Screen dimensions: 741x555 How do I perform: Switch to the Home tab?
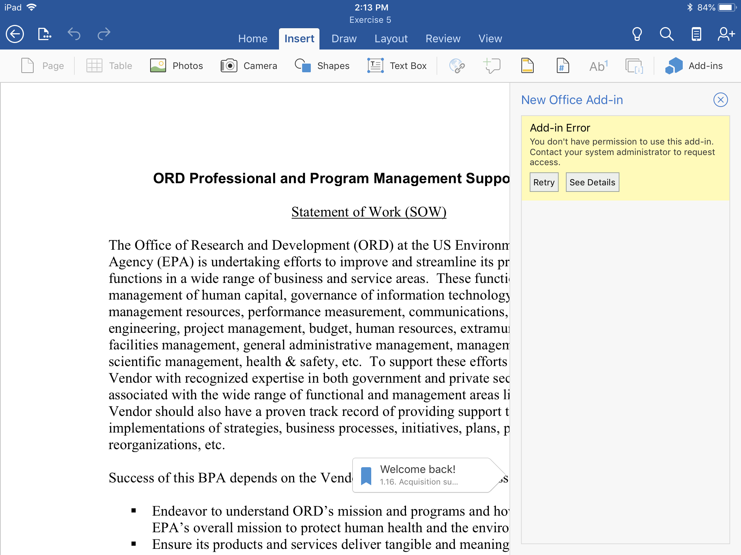[253, 39]
